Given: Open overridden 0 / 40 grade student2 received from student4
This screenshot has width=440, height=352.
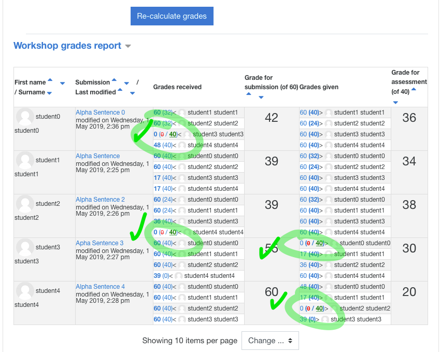Looking at the screenshot, I should [165, 232].
